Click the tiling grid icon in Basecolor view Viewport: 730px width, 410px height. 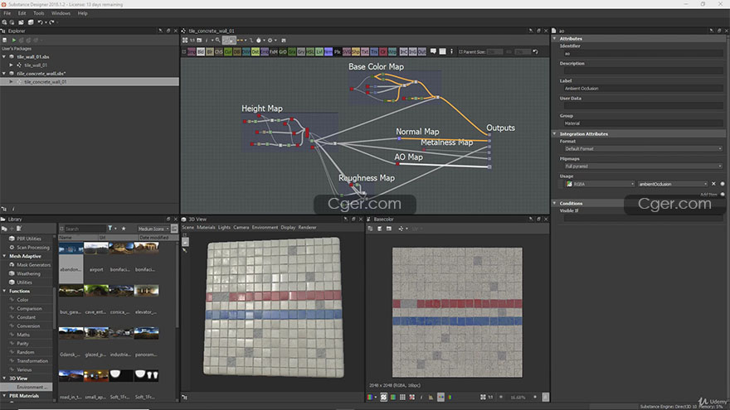tap(402, 397)
